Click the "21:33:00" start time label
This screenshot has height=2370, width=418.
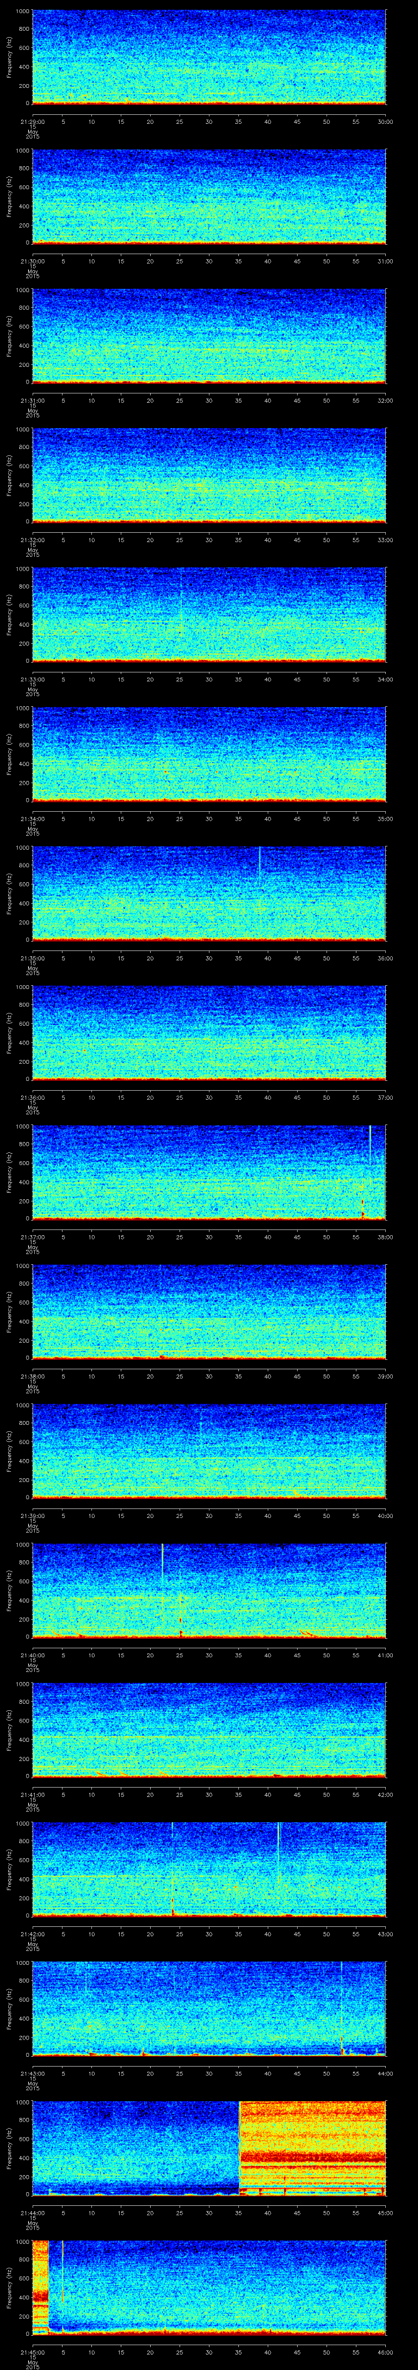click(32, 679)
